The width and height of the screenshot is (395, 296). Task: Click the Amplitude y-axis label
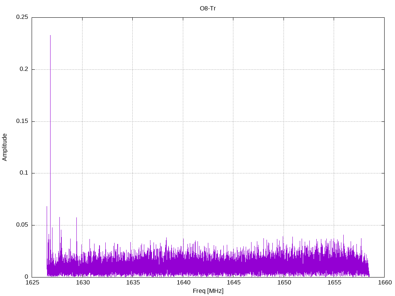coord(5,147)
